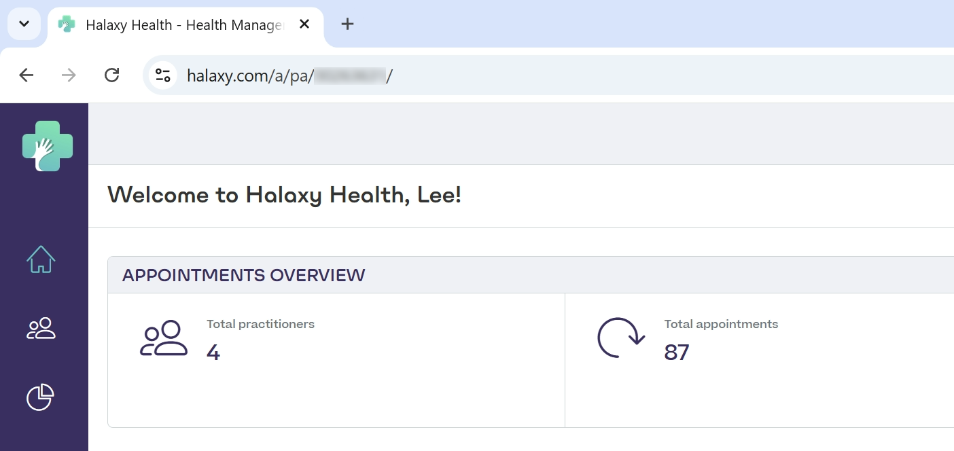
Task: Reload the Halaxy page
Action: [x=112, y=75]
